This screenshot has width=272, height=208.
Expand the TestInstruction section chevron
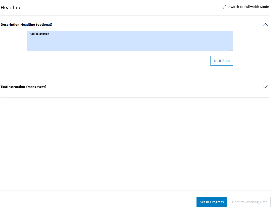pyautogui.click(x=265, y=87)
